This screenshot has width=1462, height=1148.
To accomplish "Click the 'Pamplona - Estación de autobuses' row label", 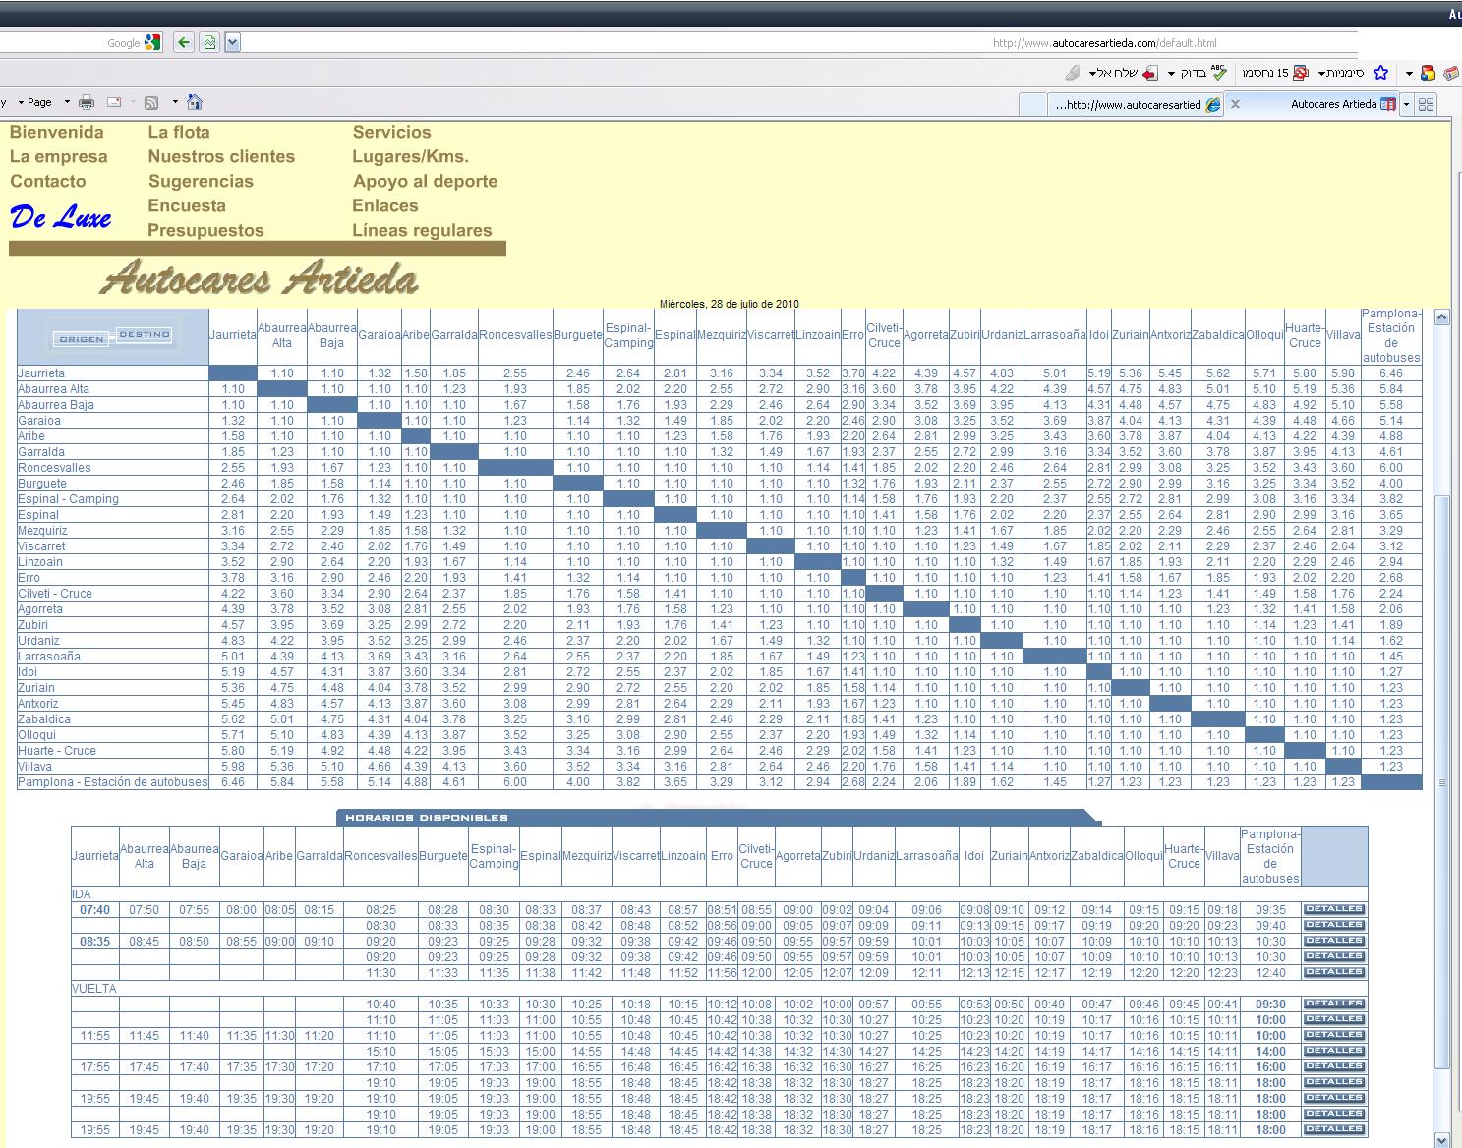I will pos(113,782).
